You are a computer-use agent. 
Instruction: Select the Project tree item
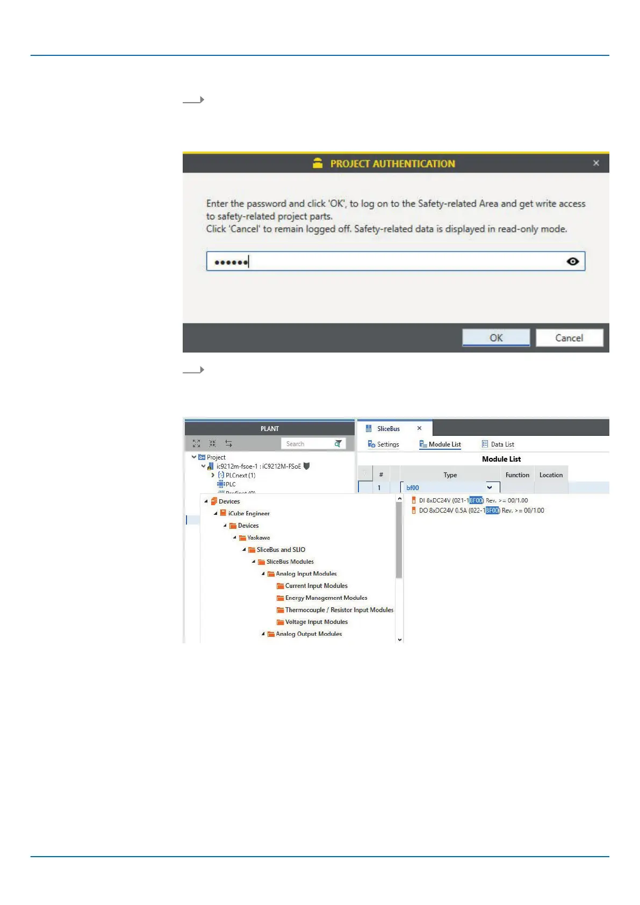pos(216,457)
